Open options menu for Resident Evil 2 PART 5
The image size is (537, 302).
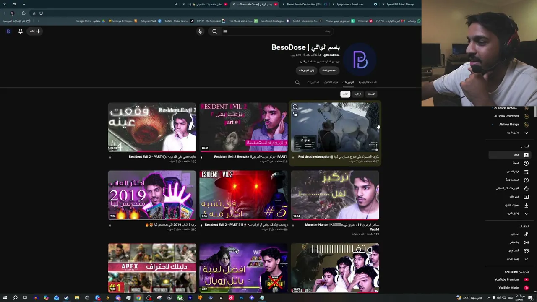point(201,225)
